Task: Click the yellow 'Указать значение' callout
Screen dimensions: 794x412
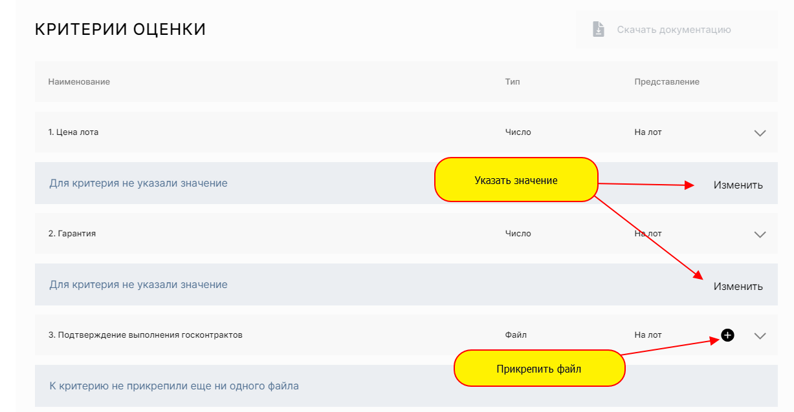Action: click(x=516, y=180)
